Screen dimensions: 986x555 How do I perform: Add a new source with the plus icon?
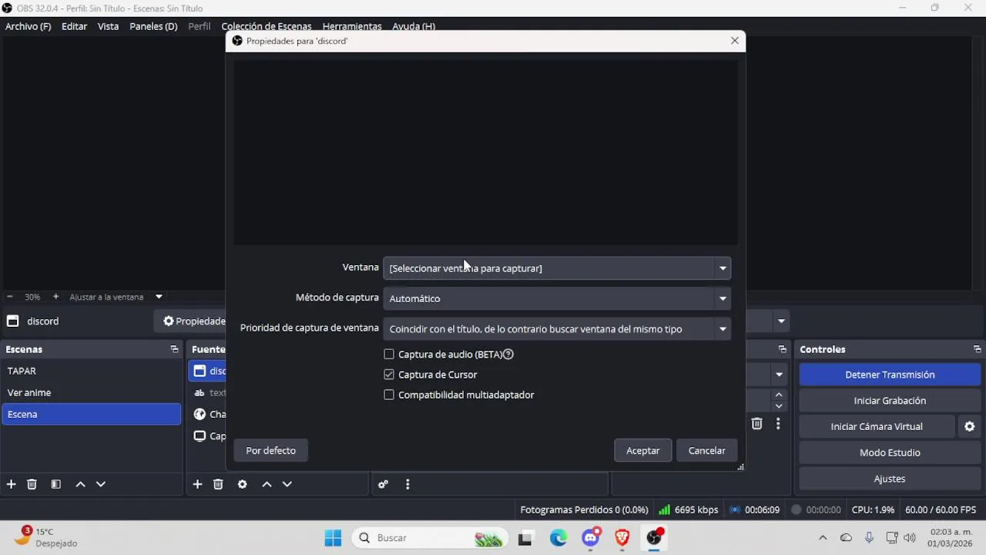197,484
